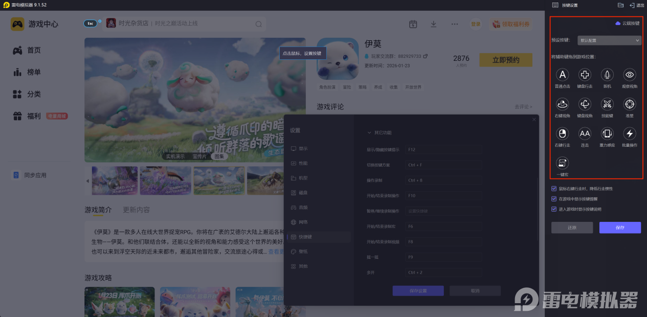This screenshot has height=317, width=647.
Task: Select the 一键宏 macro icon
Action: (x=562, y=163)
